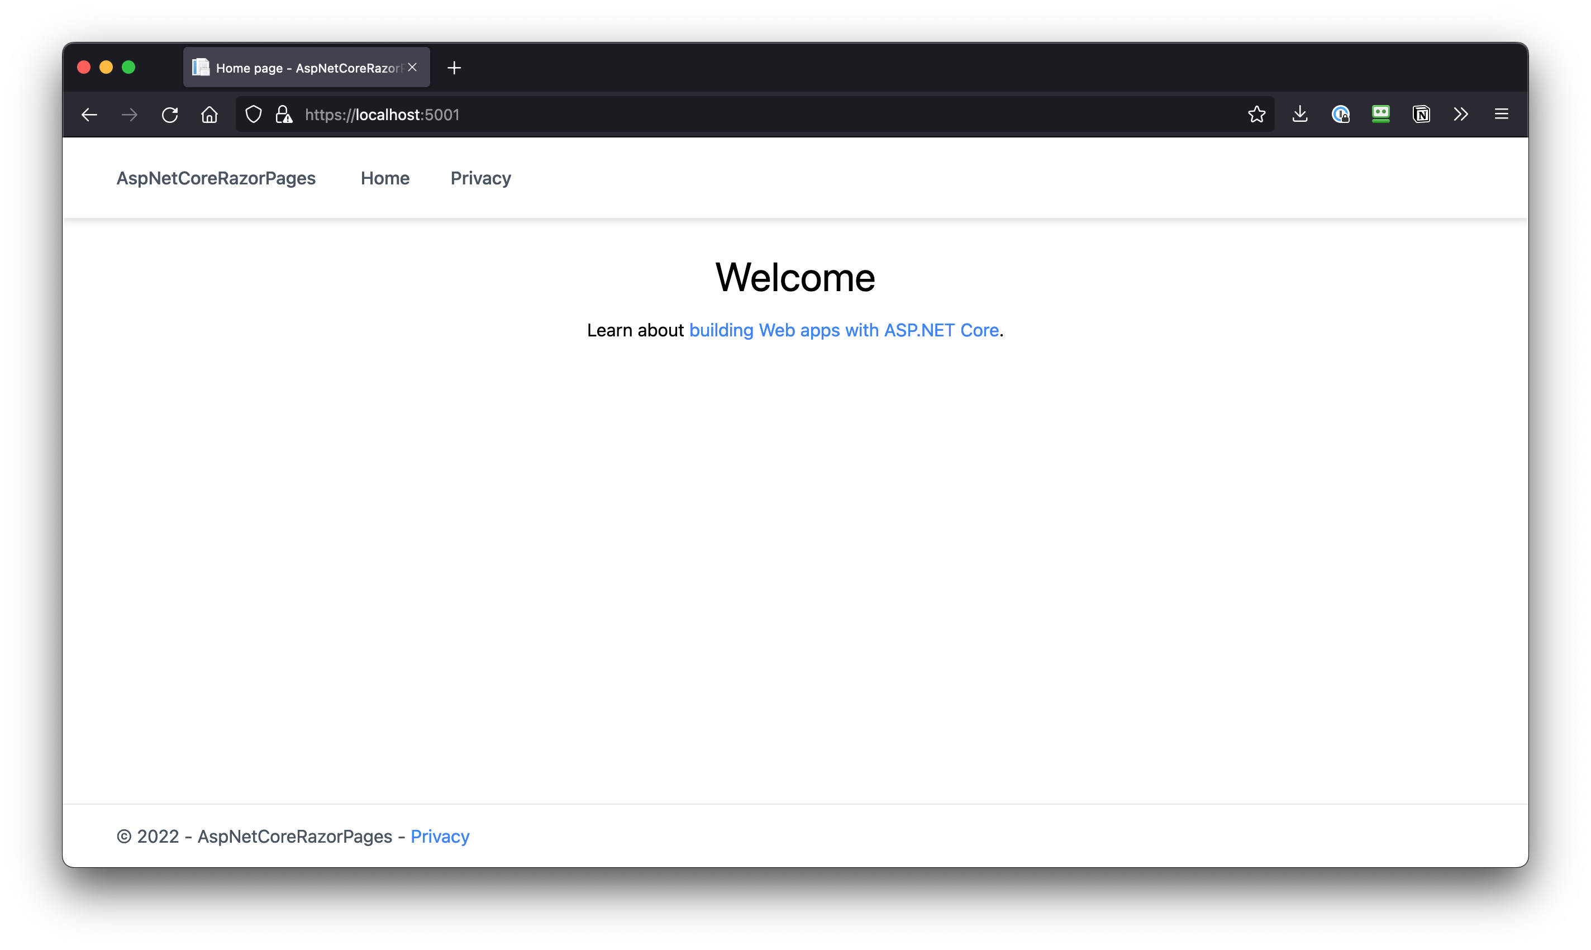Open the Firefox hamburger application menu
The width and height of the screenshot is (1591, 950).
coord(1502,115)
